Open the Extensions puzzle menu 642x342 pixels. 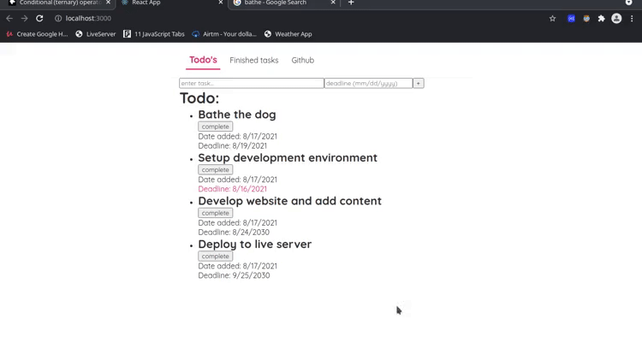coord(601,19)
